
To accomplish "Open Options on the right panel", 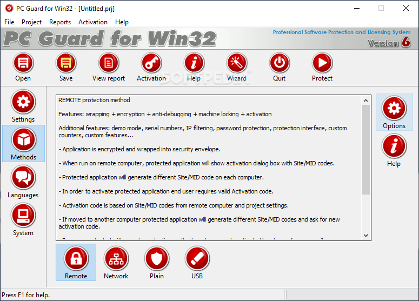I will point(394,112).
